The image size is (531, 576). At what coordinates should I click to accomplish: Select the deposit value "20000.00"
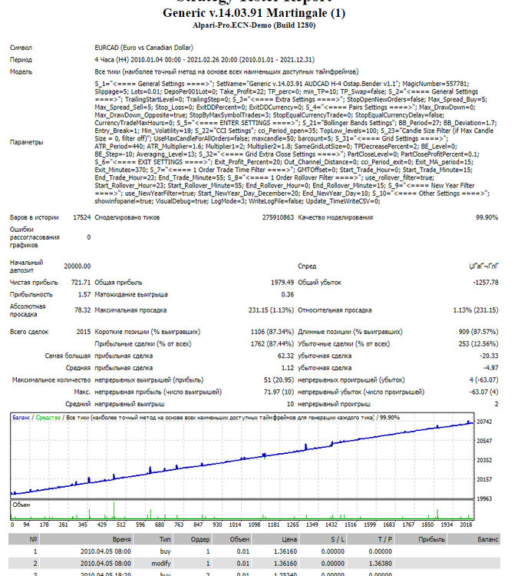pos(77,266)
